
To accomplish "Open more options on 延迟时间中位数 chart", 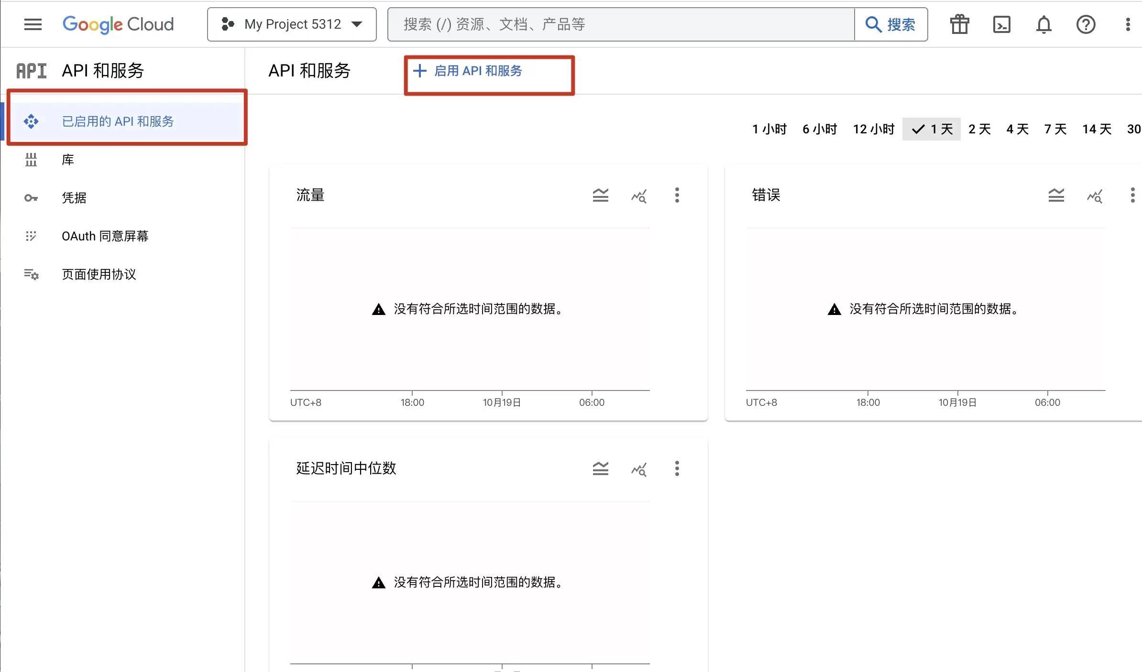I will pyautogui.click(x=677, y=468).
